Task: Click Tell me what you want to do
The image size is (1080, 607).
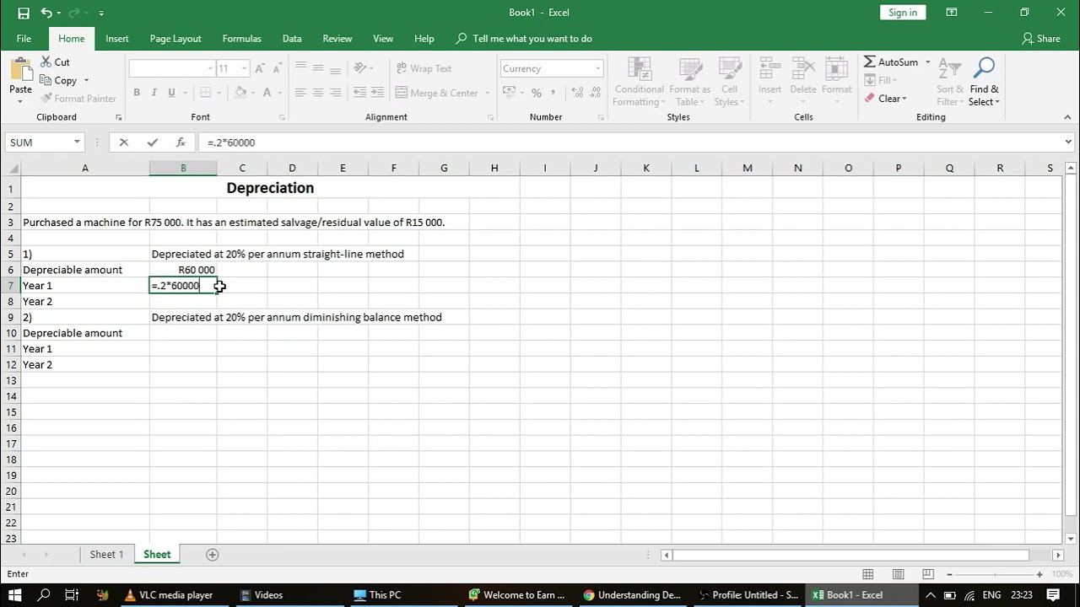Action: pyautogui.click(x=532, y=39)
